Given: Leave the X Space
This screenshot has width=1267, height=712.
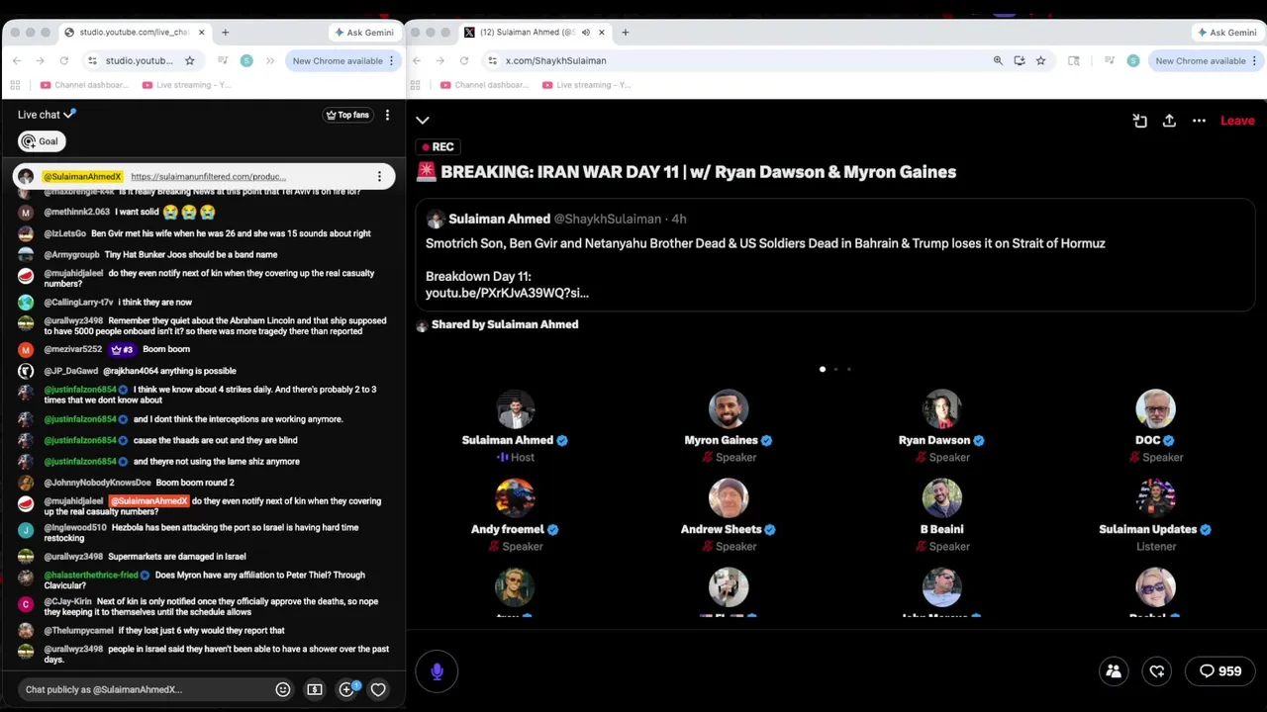Looking at the screenshot, I should [x=1237, y=121].
